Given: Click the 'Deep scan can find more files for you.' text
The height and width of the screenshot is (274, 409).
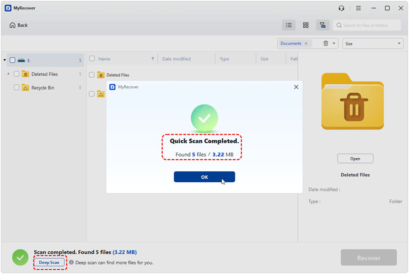Looking at the screenshot, I should pyautogui.click(x=114, y=263).
